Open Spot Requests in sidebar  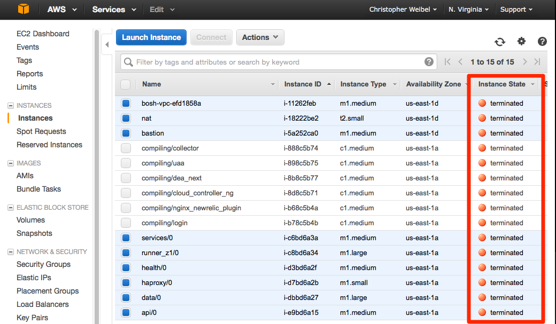click(x=41, y=131)
